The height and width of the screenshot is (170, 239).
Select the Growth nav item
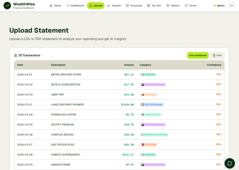[x=114, y=6]
